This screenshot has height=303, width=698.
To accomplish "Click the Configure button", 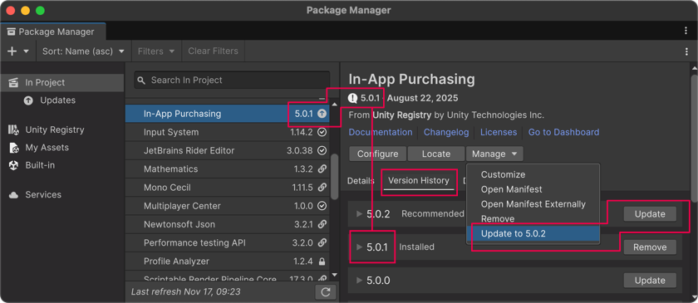I will 377,154.
